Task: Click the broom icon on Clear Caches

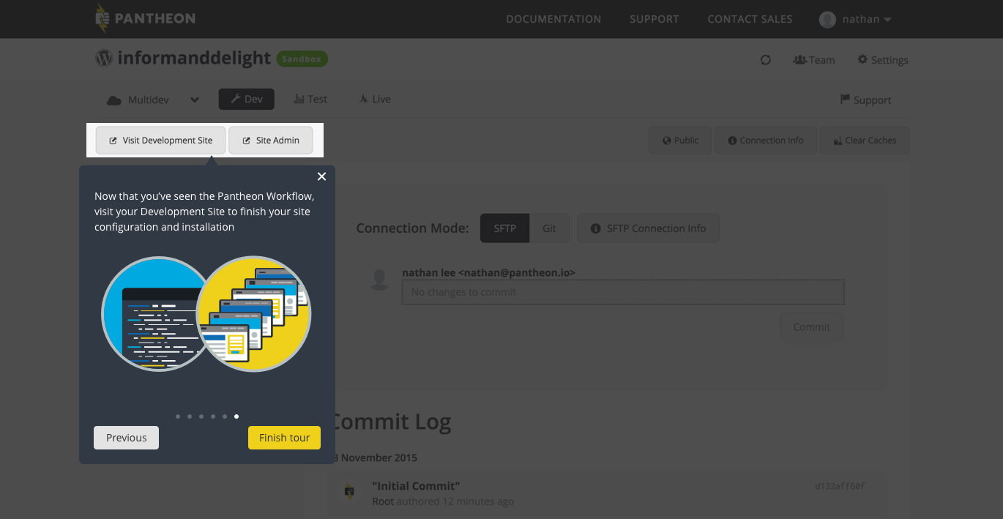Action: coord(838,141)
